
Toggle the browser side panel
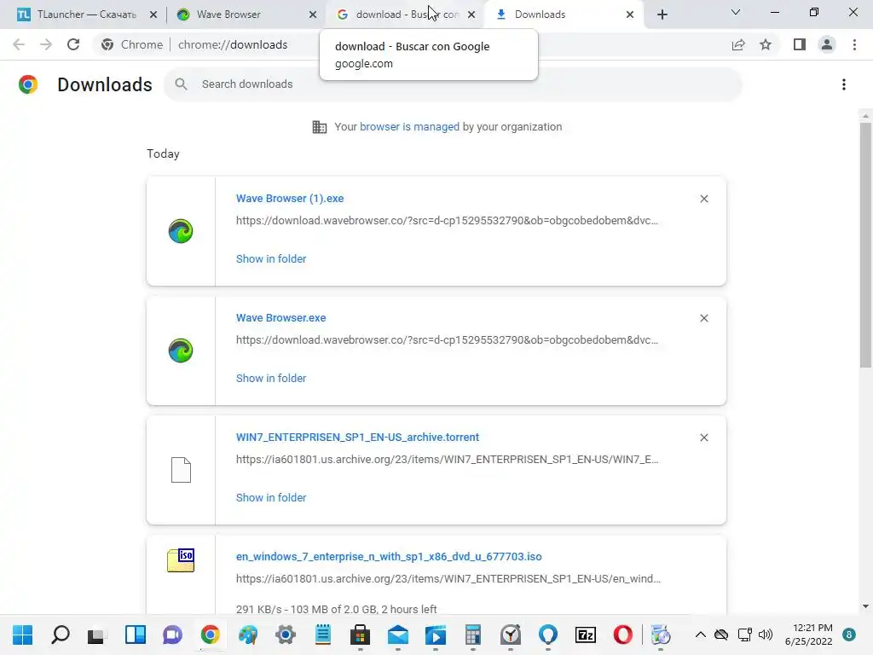[800, 44]
